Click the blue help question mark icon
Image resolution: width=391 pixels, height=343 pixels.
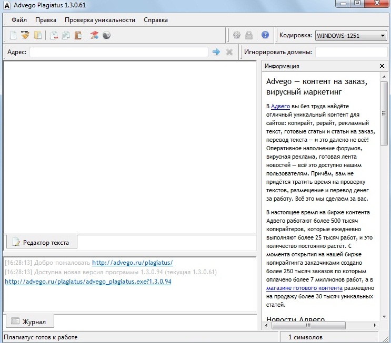pyautogui.click(x=265, y=35)
